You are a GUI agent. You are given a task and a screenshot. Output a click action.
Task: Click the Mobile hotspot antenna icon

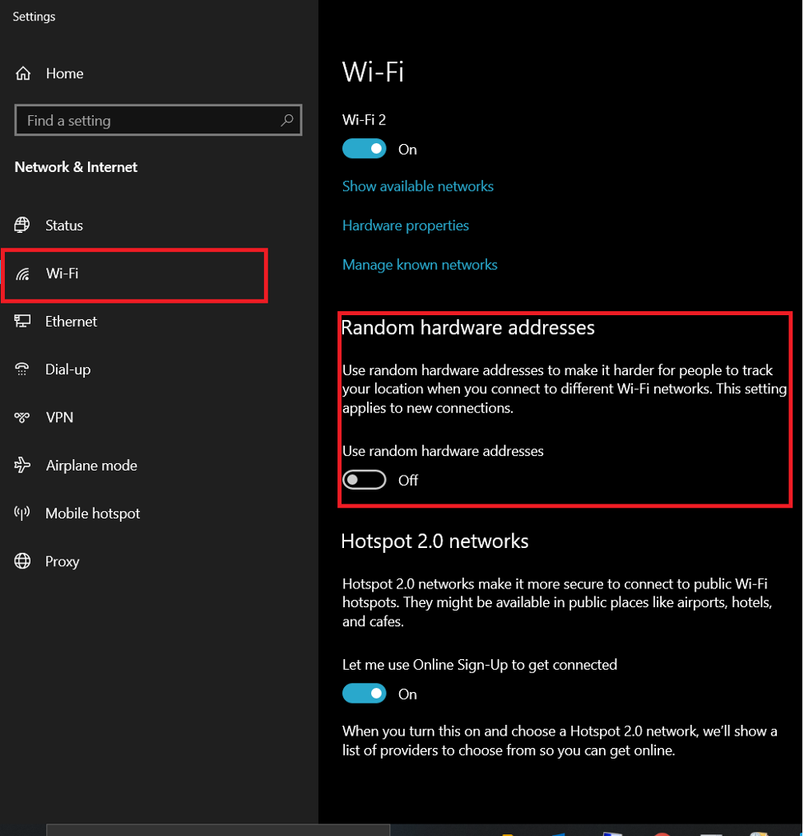pyautogui.click(x=22, y=513)
